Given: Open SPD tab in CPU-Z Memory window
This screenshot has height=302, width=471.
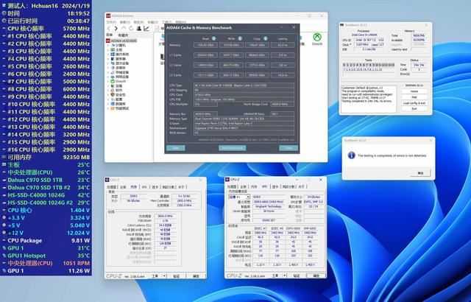Looking at the screenshot, I should pyautogui.click(x=144, y=187).
